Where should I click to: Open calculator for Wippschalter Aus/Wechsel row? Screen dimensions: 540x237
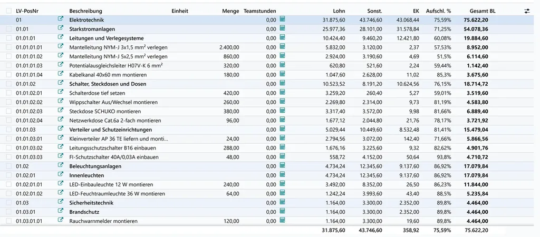(283, 102)
